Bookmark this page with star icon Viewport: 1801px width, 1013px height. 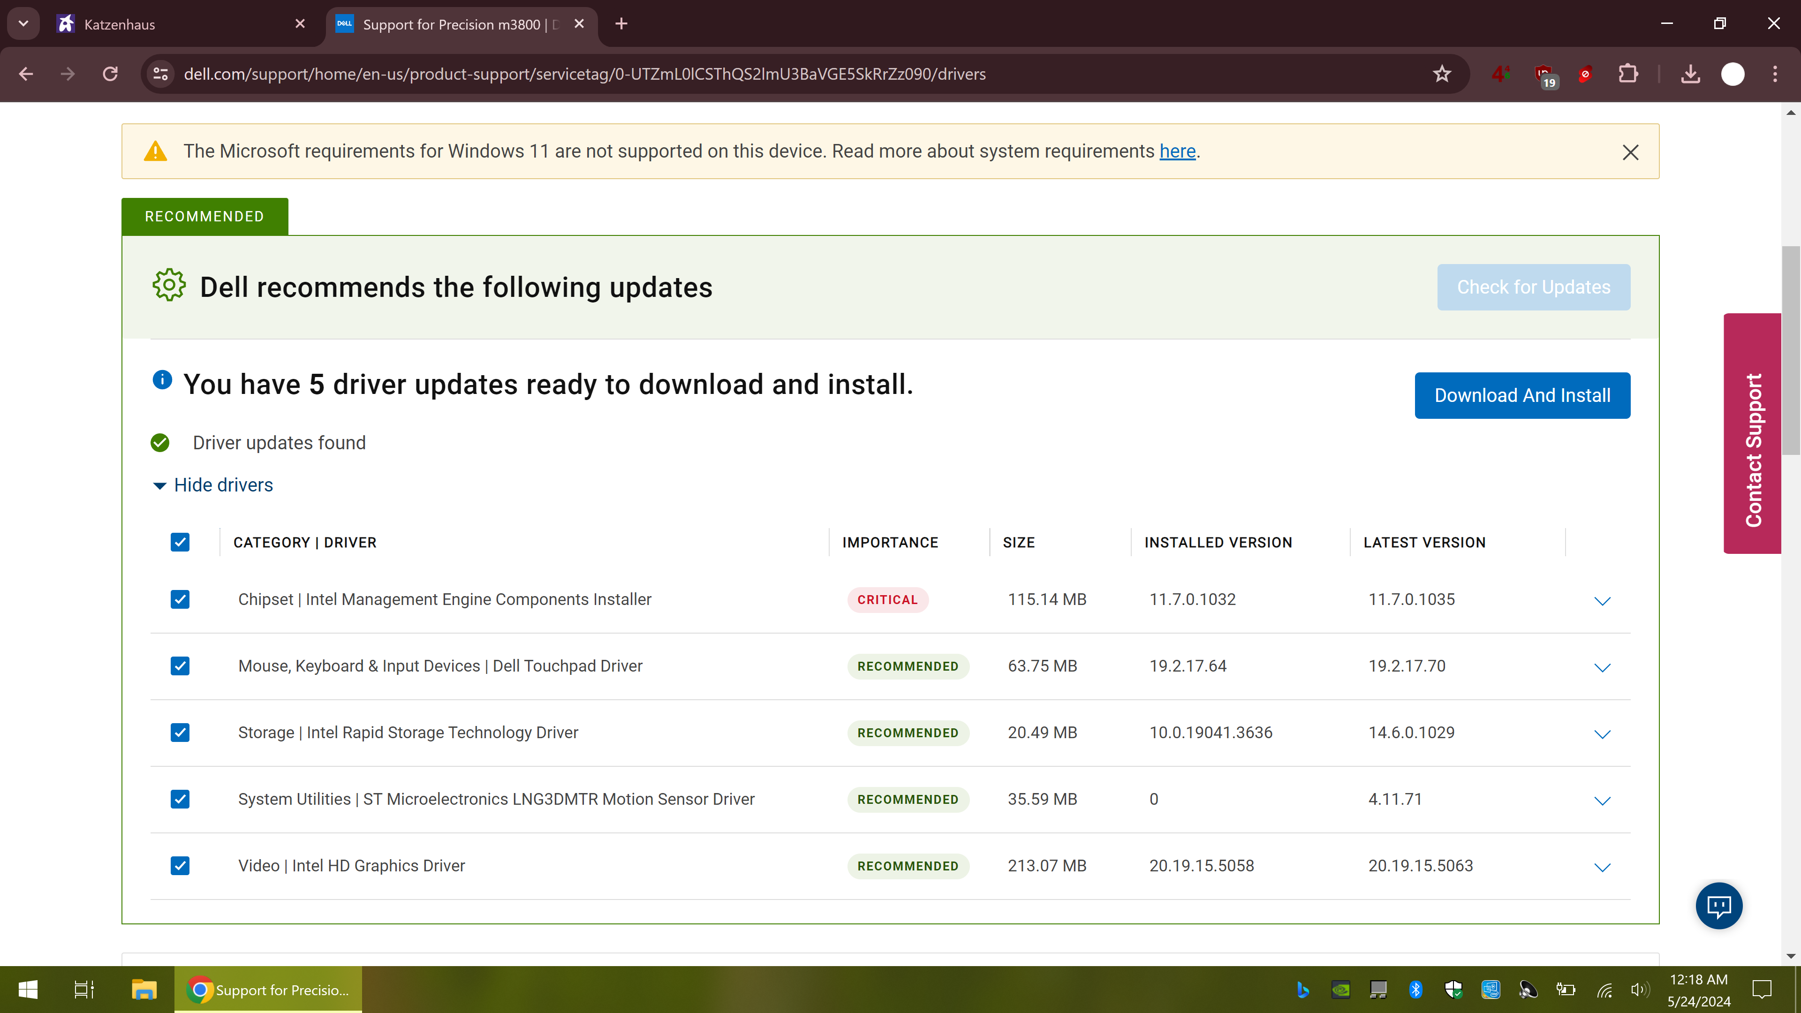[x=1442, y=74]
